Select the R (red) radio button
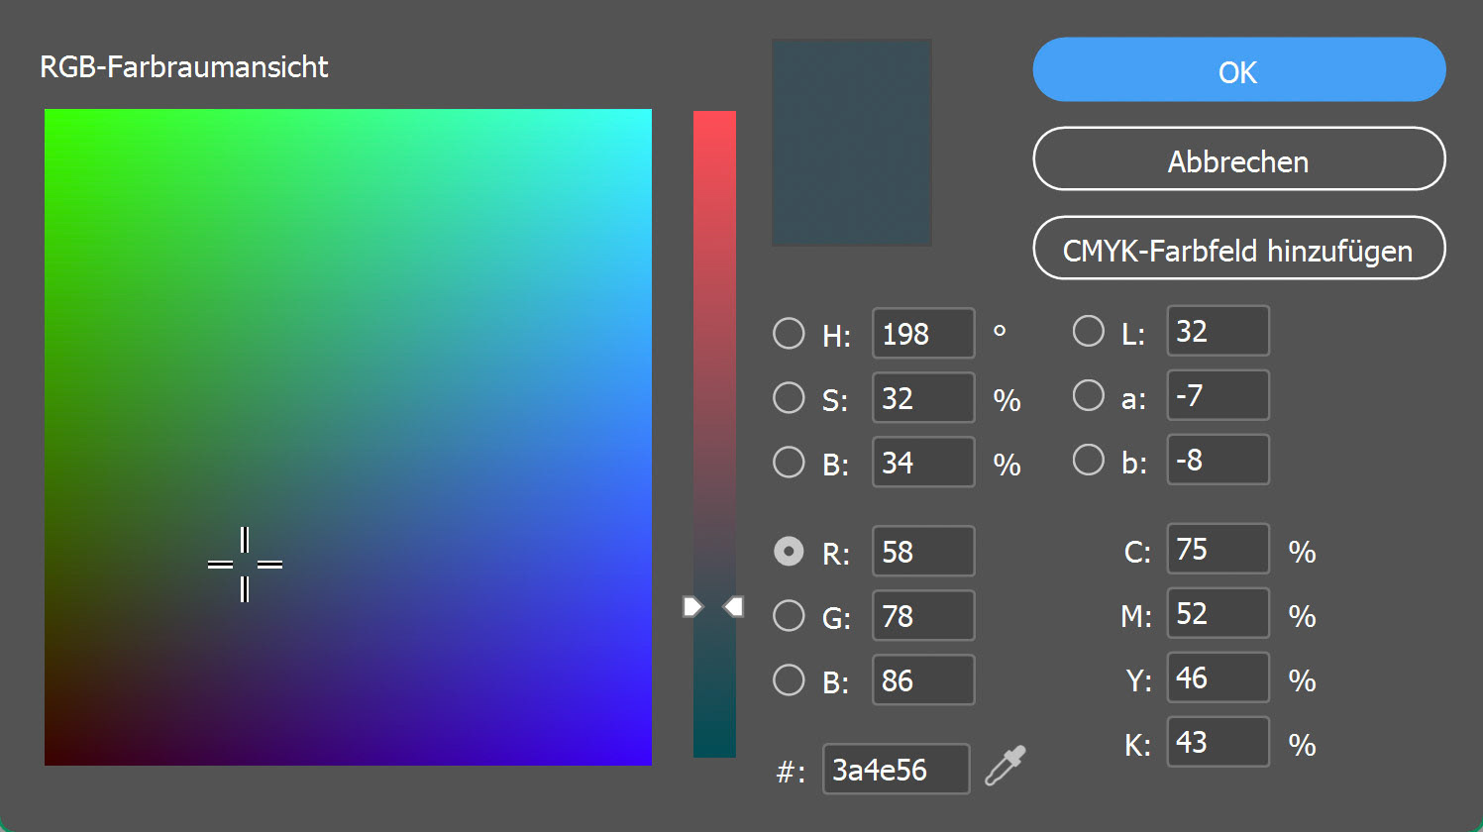 pyautogui.click(x=789, y=552)
